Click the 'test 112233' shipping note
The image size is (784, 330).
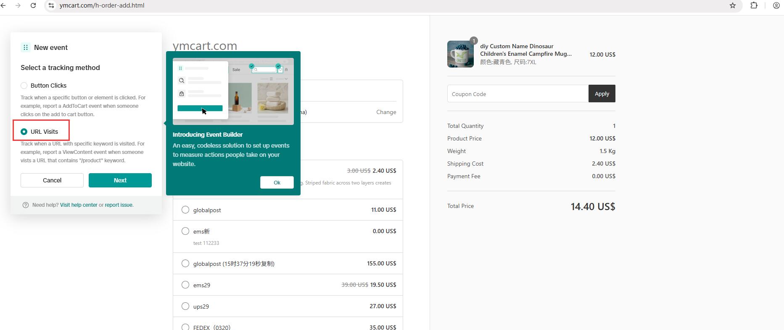point(206,243)
